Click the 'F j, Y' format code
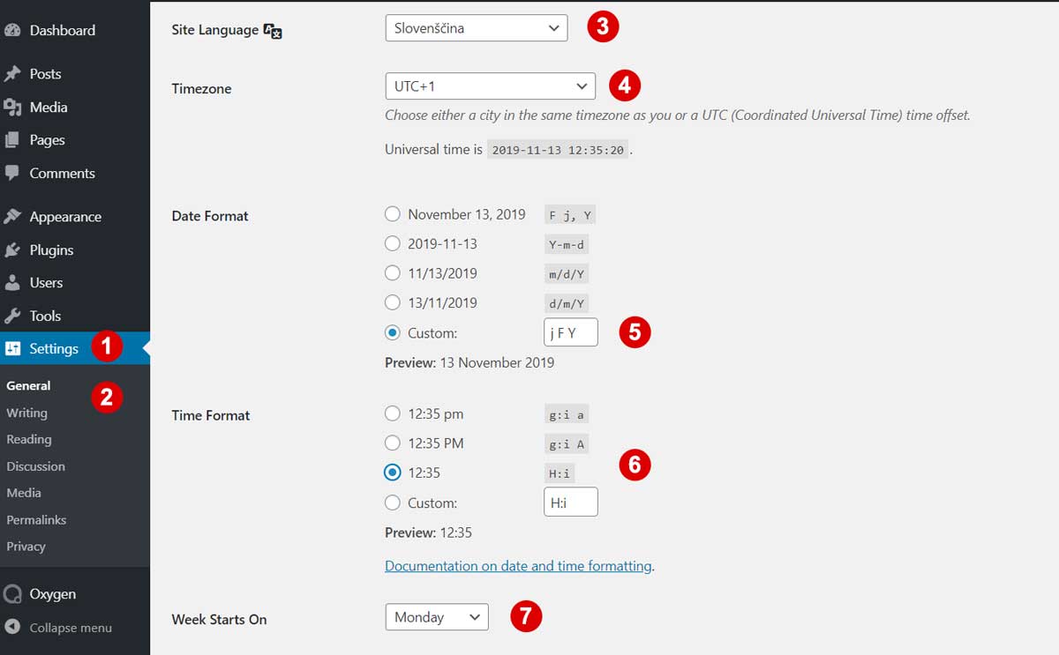 point(570,215)
